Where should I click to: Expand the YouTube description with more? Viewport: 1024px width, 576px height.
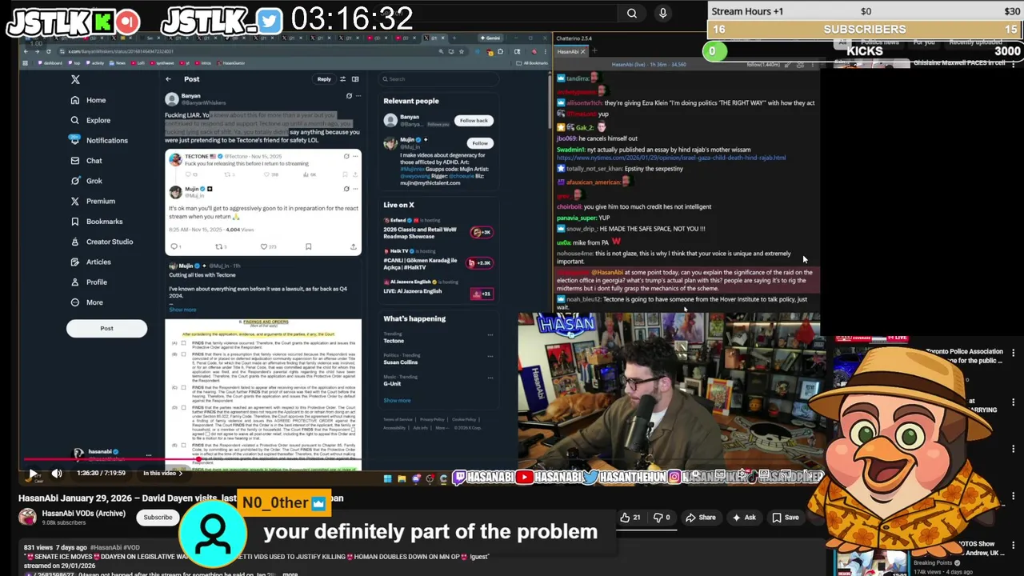[290, 574]
